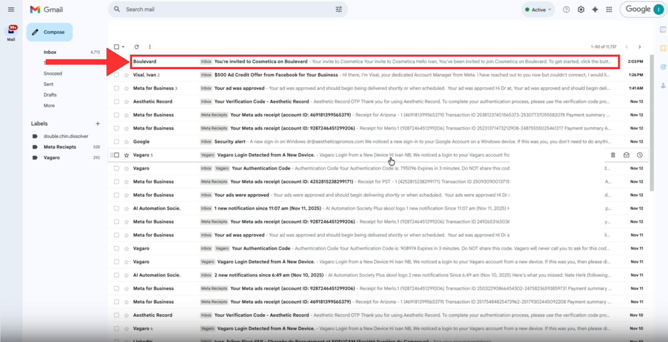Snooze the hovered Vagaro 5 email
The image size is (668, 342).
tap(640, 155)
